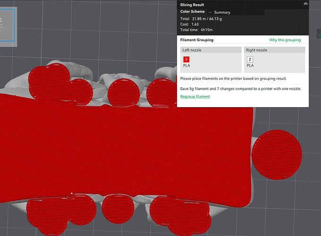
Task: Click the isolated red disc right of model
Action: [x=277, y=154]
